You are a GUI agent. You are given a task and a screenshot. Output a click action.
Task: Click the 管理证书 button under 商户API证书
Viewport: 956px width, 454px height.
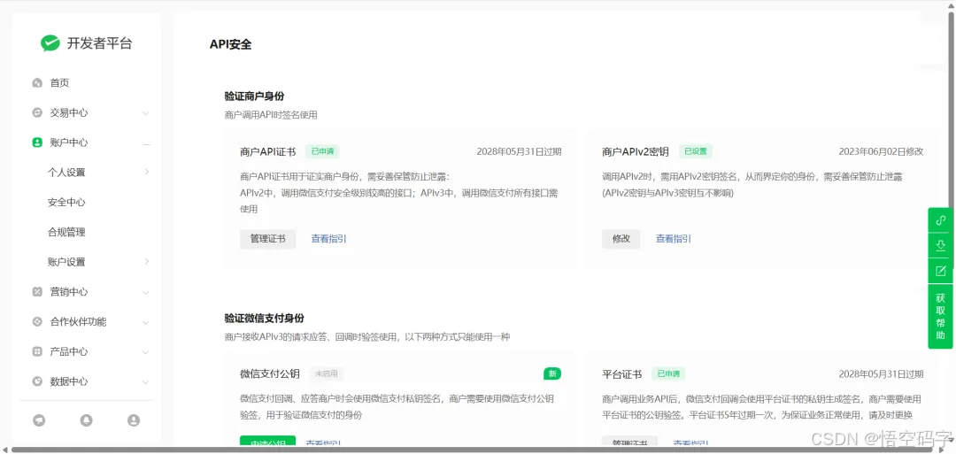pyautogui.click(x=267, y=239)
